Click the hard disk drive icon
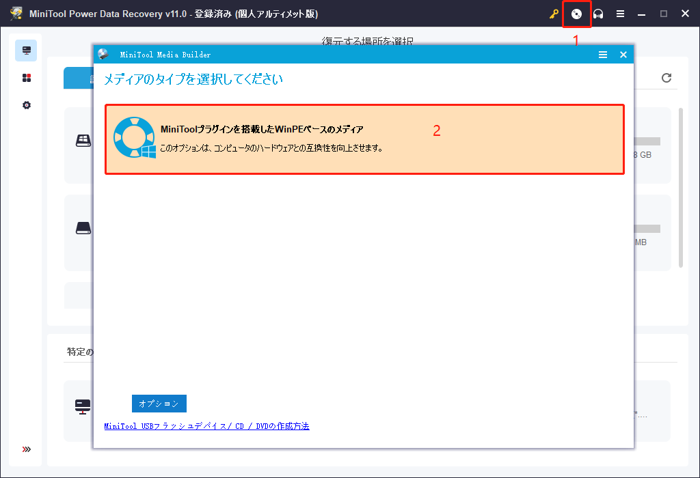The image size is (700, 478). (83, 227)
